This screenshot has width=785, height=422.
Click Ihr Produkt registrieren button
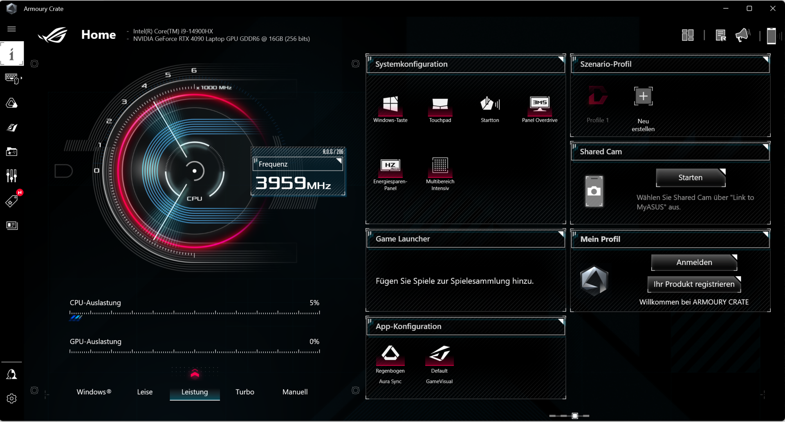(x=694, y=284)
